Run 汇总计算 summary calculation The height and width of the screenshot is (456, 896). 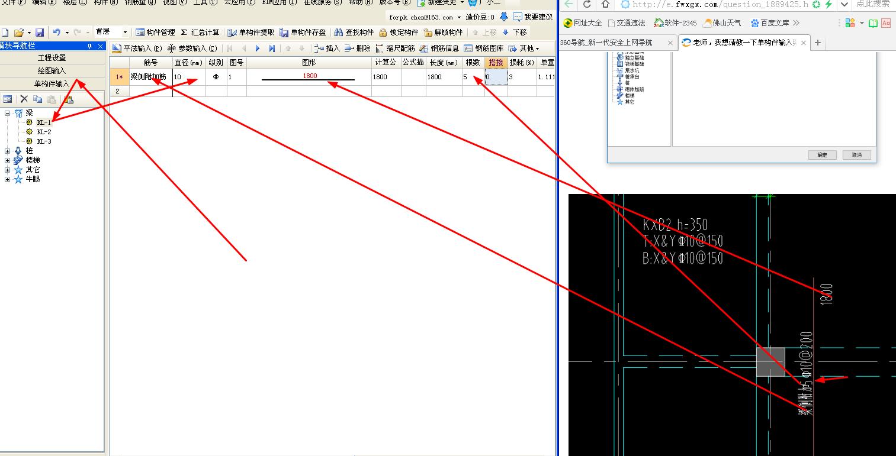(x=200, y=33)
